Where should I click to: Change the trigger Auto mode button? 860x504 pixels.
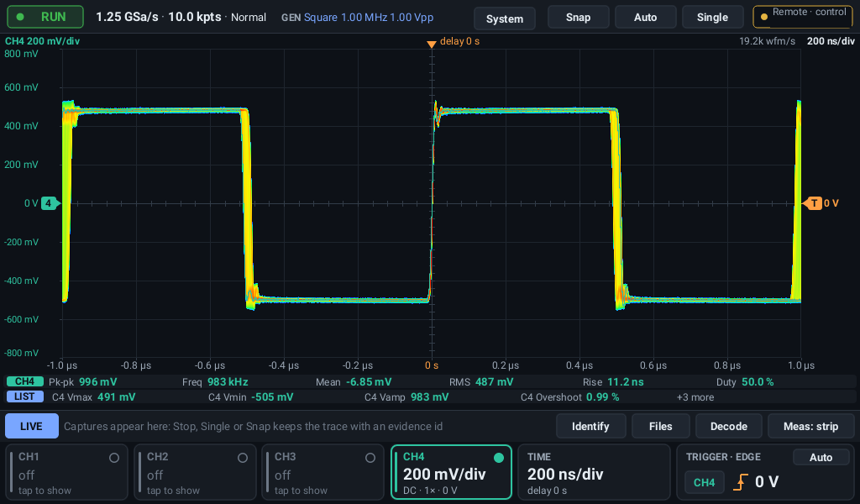(821, 458)
